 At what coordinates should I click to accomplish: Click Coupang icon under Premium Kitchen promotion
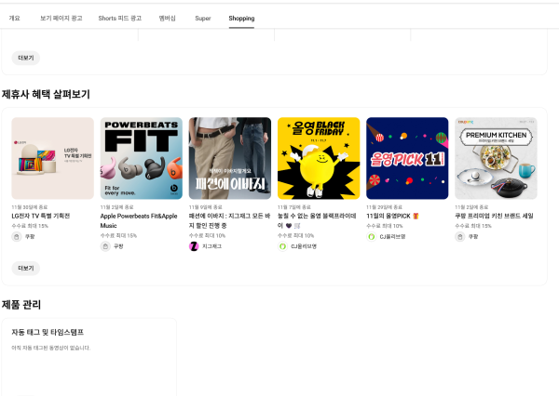point(459,237)
